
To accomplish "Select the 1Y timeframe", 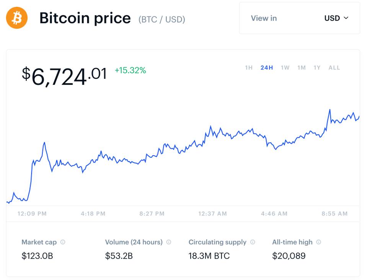I will (316, 67).
